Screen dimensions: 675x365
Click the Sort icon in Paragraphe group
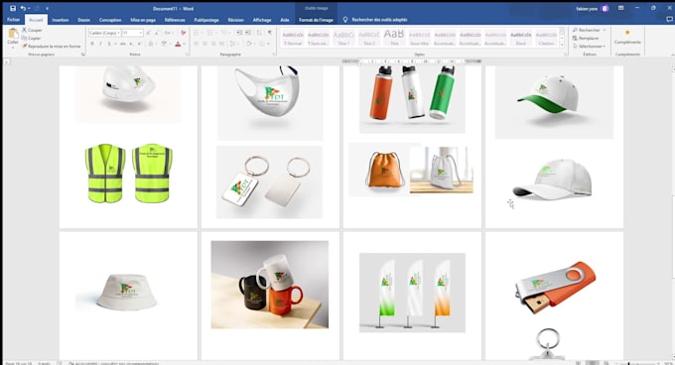tap(259, 33)
